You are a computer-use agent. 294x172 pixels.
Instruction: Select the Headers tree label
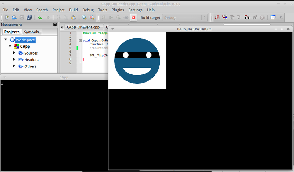coord(31,60)
